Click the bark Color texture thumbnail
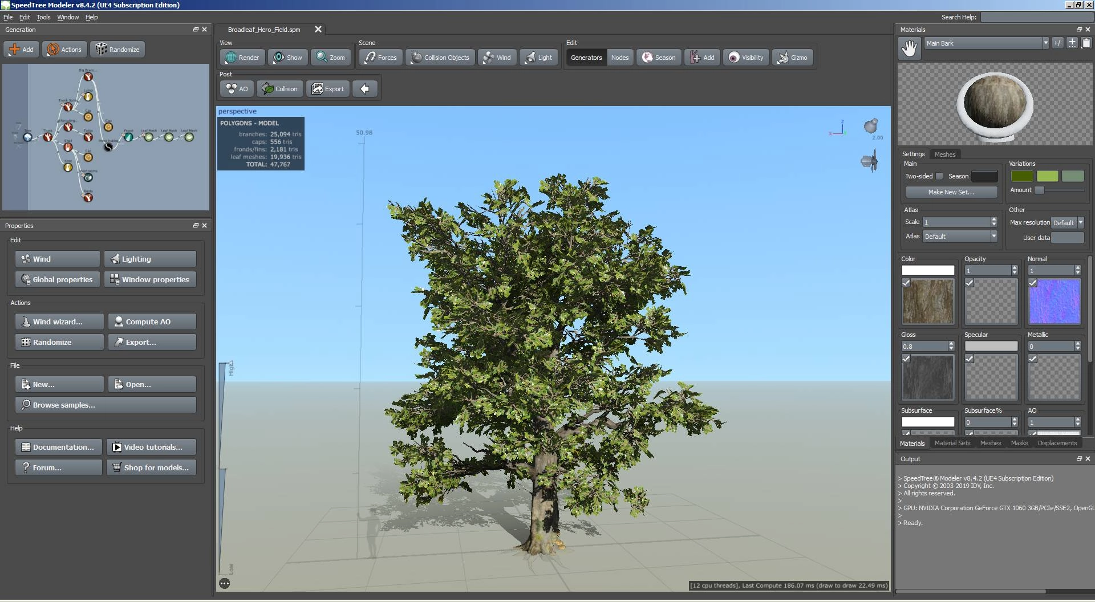 pyautogui.click(x=928, y=302)
